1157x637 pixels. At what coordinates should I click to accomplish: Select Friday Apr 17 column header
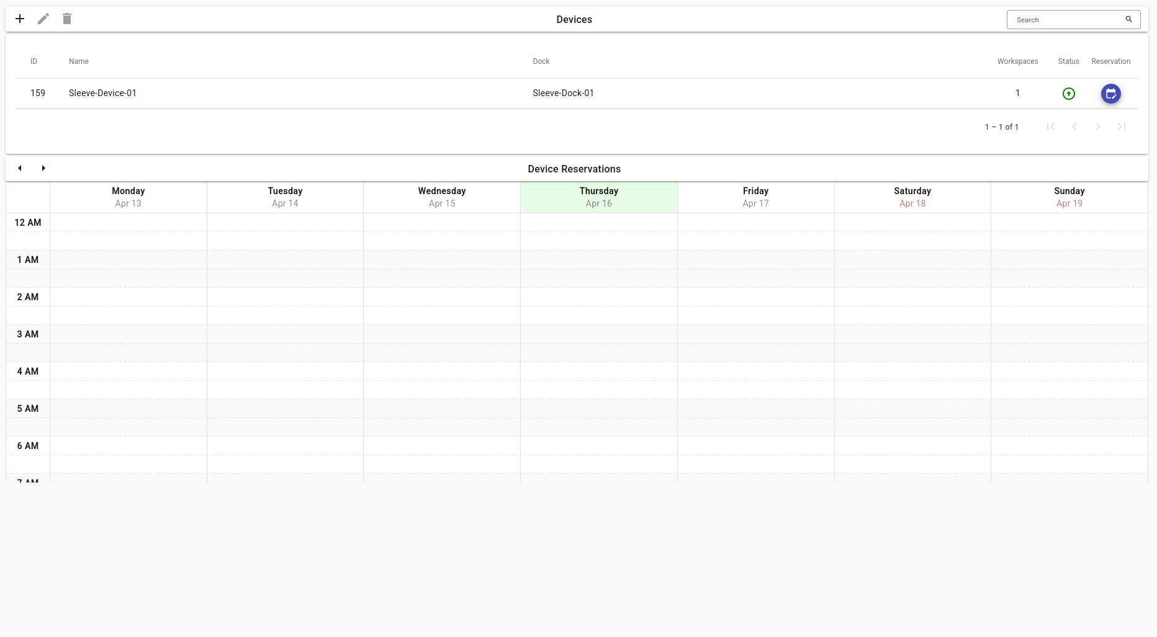[x=755, y=197]
